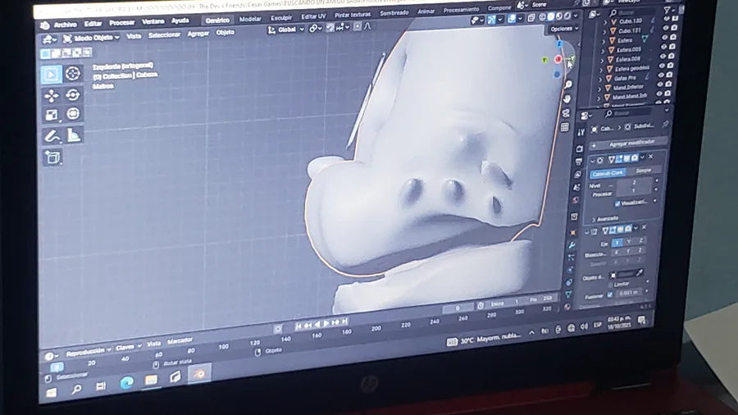Viewport: 738px width, 415px height.
Task: Open the Editar menu
Action: pos(93,24)
